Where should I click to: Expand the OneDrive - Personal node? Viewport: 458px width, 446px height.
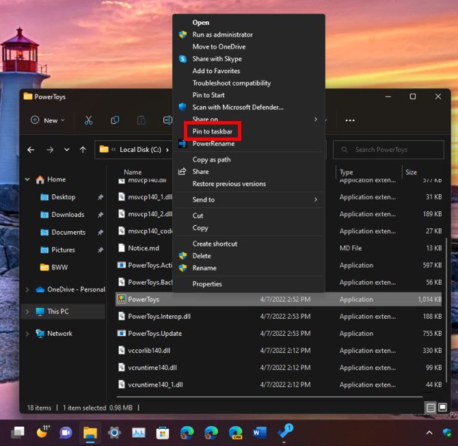pos(27,289)
